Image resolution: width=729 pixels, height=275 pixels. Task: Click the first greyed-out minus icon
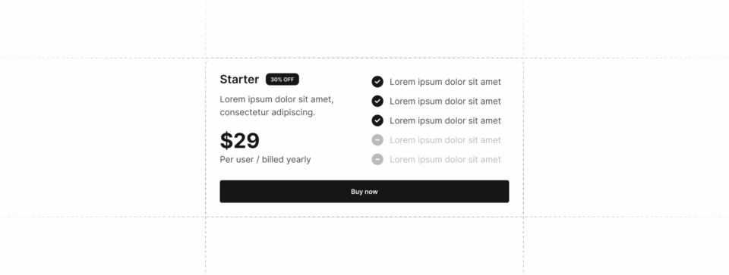click(x=377, y=140)
